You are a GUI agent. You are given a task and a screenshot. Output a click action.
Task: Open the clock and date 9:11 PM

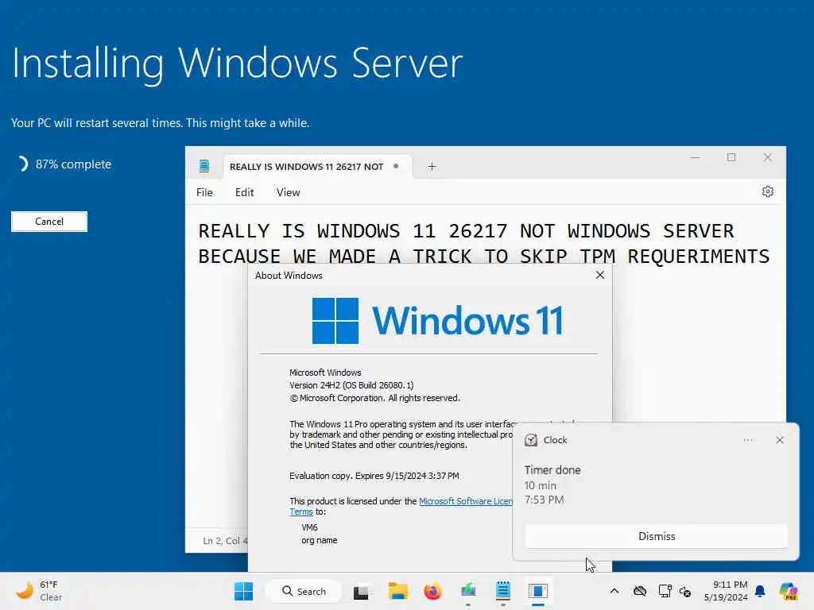(x=726, y=591)
